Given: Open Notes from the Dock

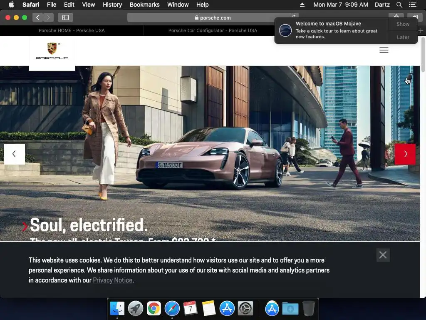Looking at the screenshot, I should (x=209, y=308).
